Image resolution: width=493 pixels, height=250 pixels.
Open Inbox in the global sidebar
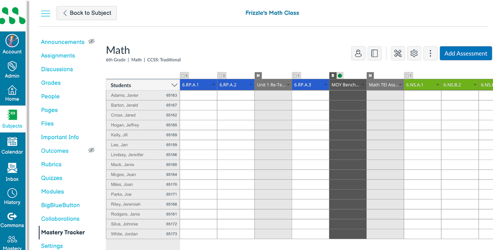(x=12, y=172)
